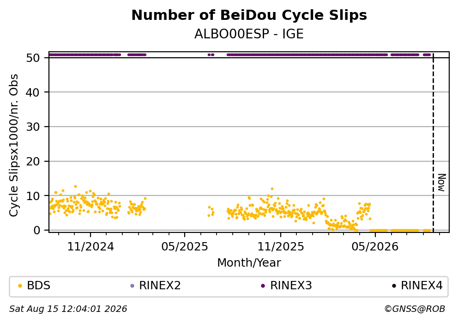
Task: Click the BDS yellow legend marker
Action: pyautogui.click(x=20, y=286)
